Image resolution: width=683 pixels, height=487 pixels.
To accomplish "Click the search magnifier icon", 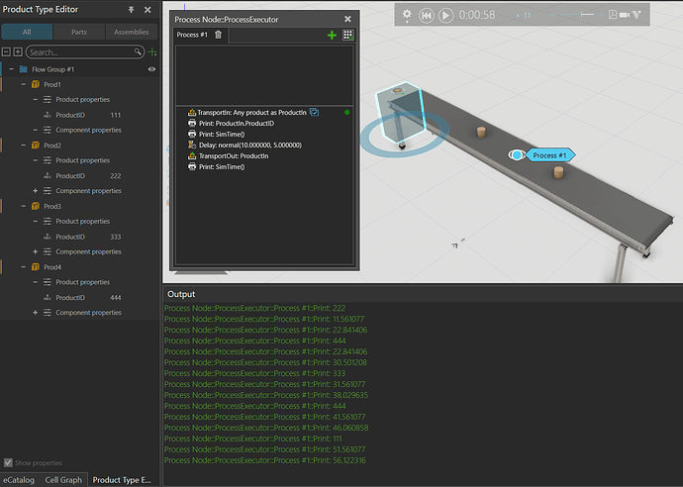I will click(x=138, y=51).
